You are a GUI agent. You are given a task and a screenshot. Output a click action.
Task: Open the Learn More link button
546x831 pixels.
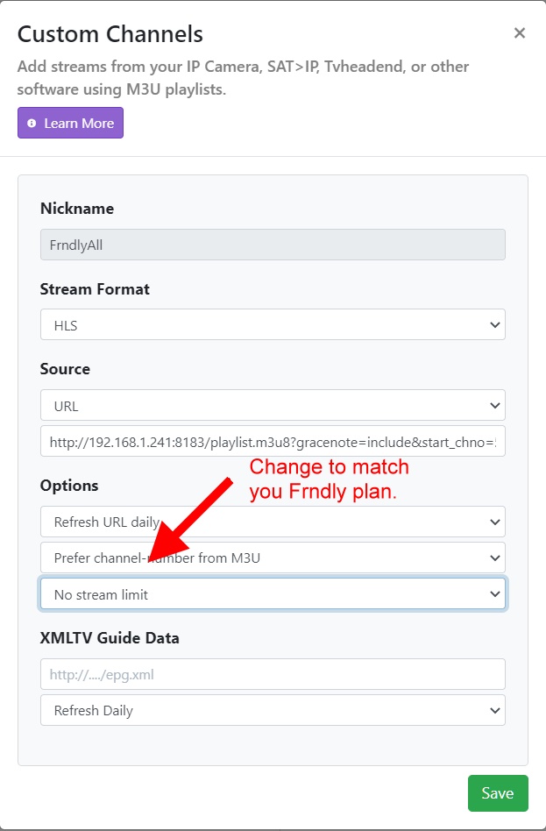[71, 124]
